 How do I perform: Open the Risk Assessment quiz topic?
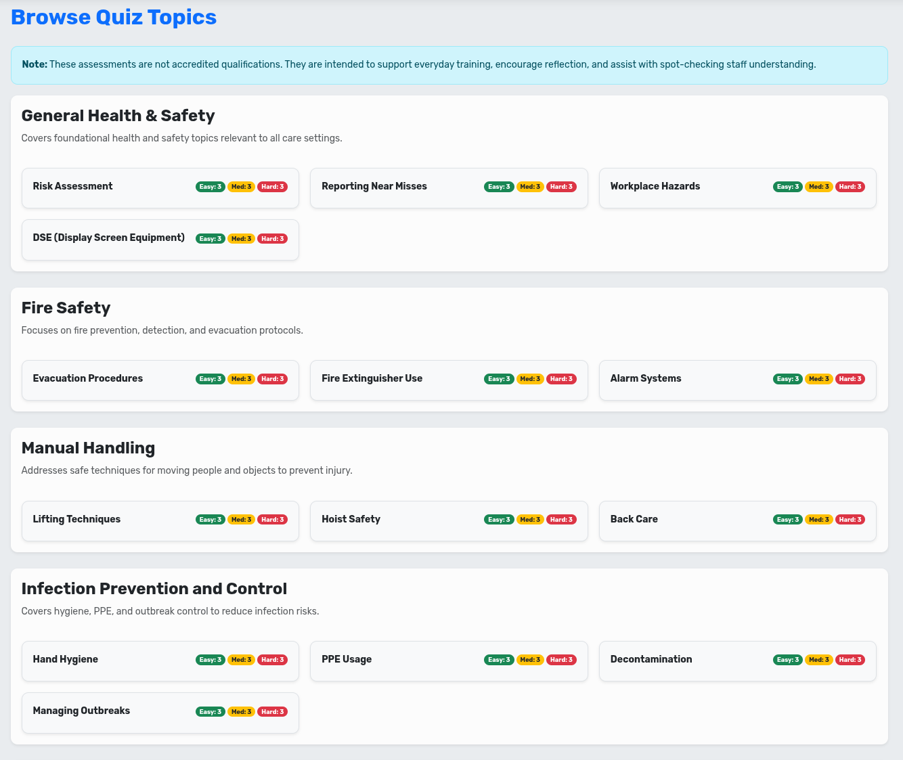pos(73,187)
